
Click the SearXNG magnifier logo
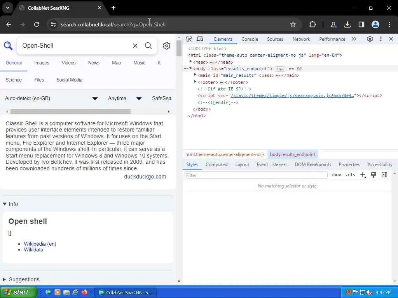tap(8, 46)
